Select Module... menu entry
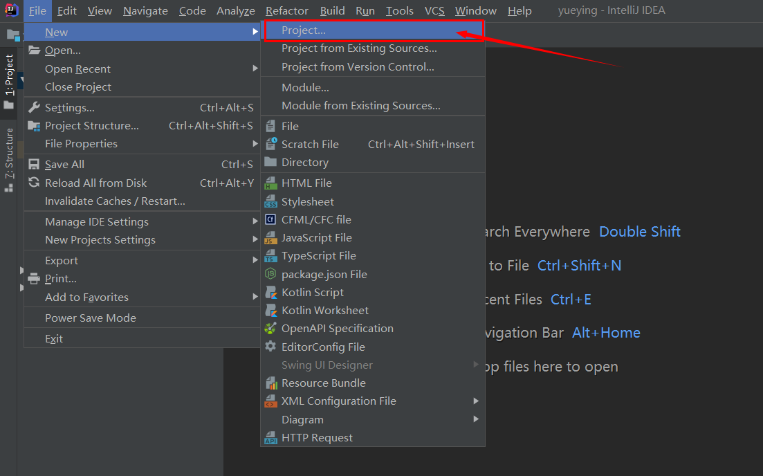Image resolution: width=763 pixels, height=476 pixels. click(x=373, y=88)
